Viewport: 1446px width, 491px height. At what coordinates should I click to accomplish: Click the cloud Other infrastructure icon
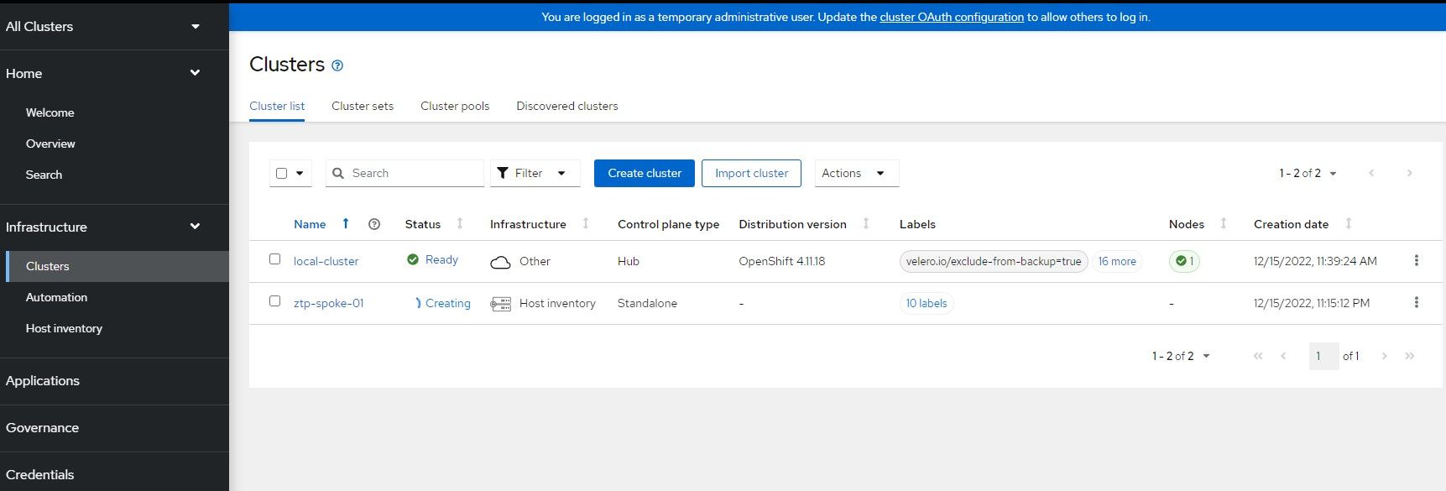[500, 262]
